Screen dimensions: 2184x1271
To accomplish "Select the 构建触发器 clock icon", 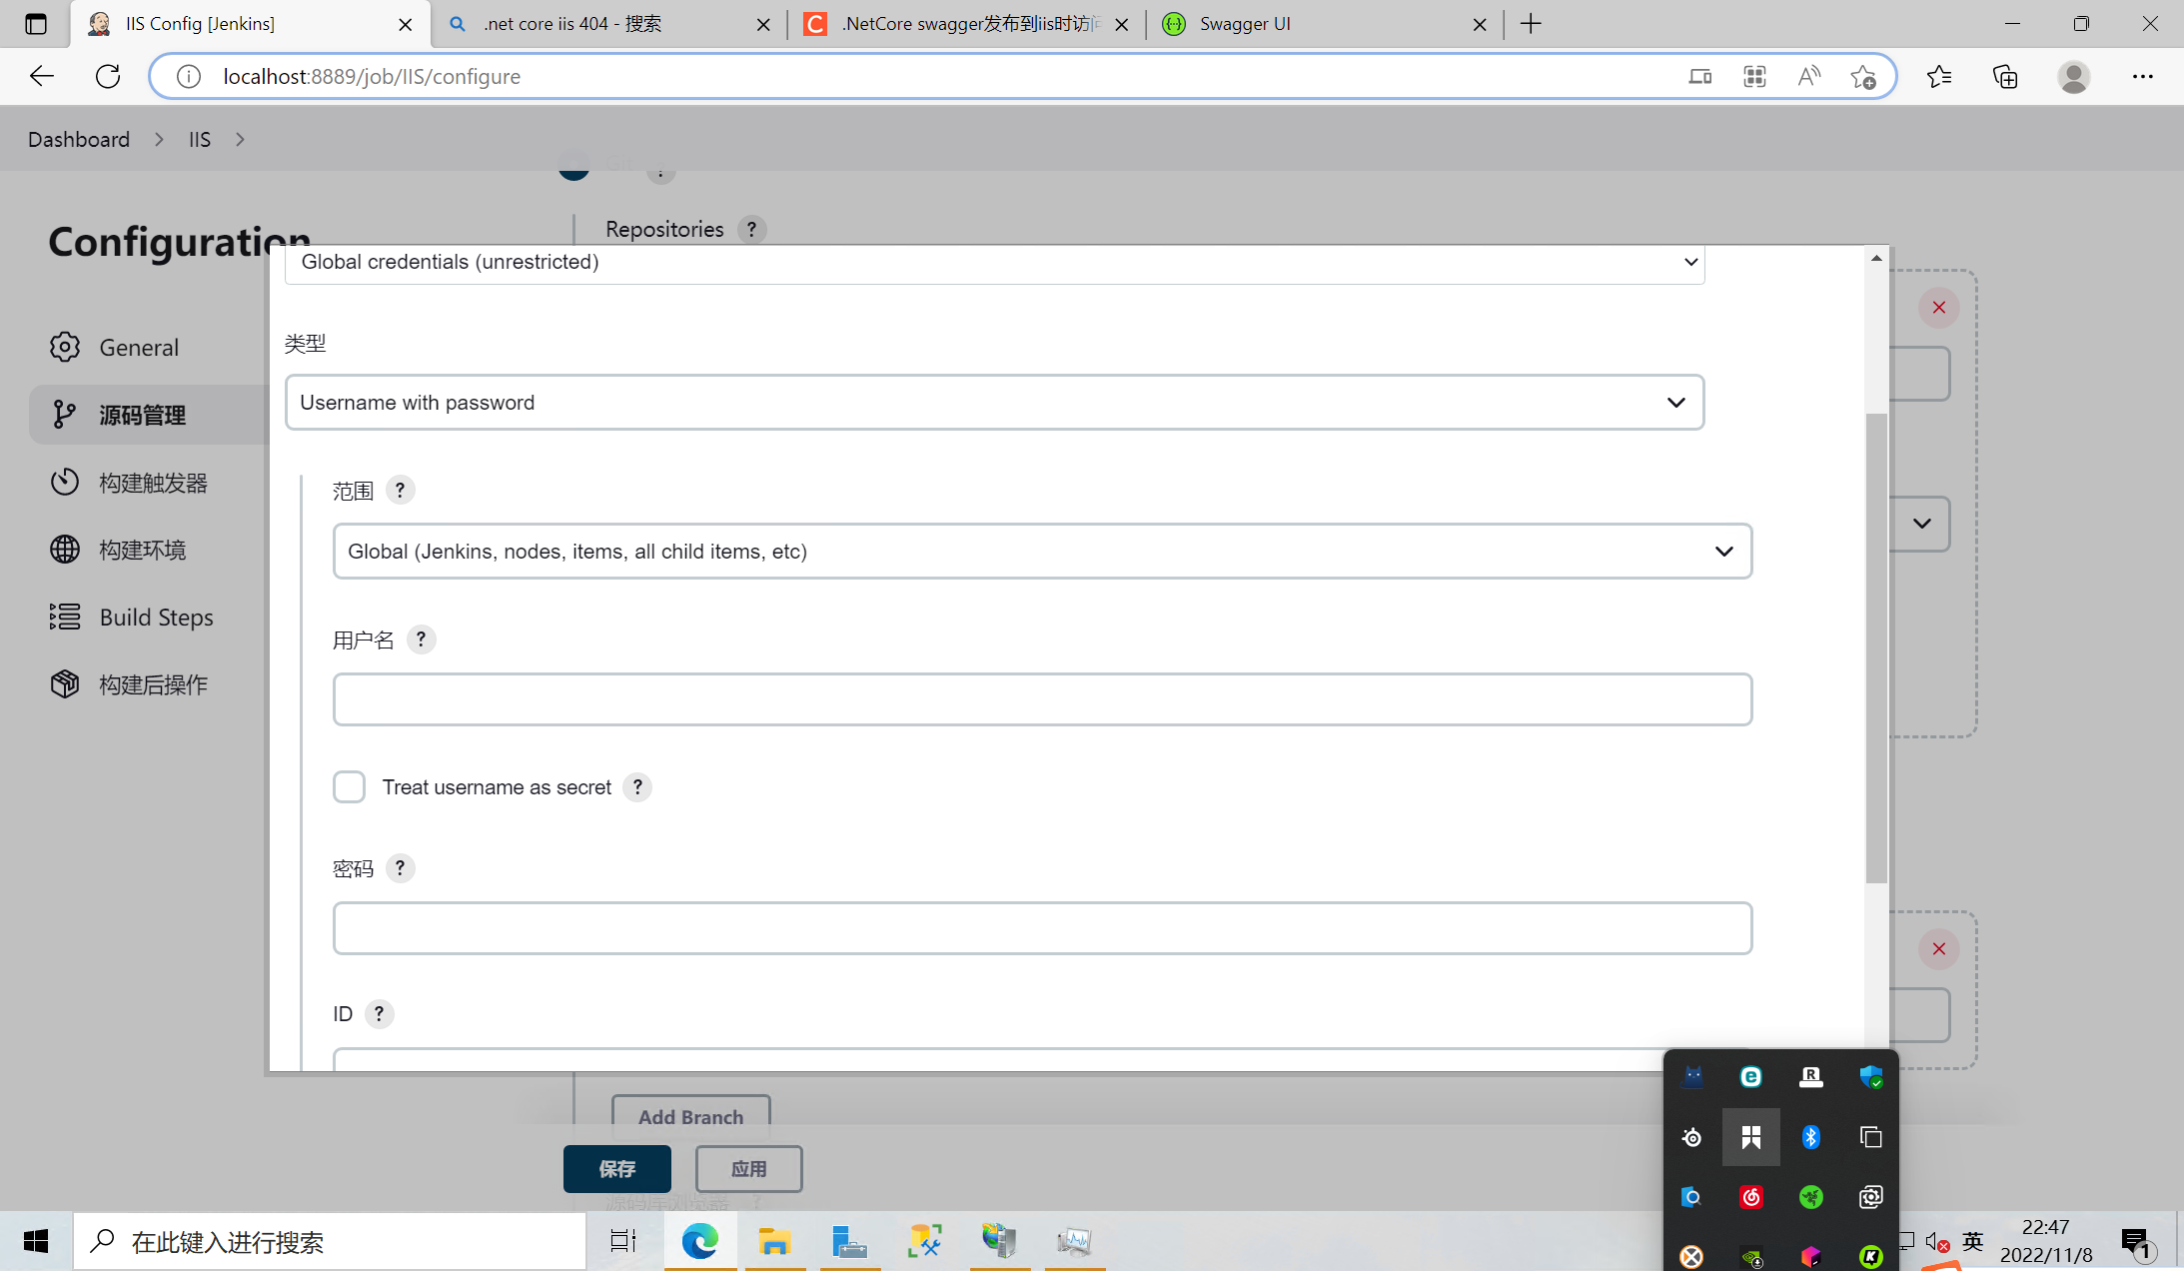I will tap(65, 482).
